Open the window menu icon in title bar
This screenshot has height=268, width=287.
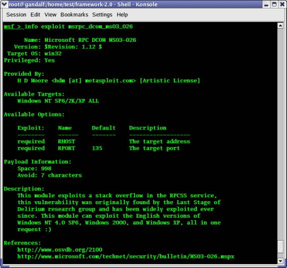click(x=4, y=4)
